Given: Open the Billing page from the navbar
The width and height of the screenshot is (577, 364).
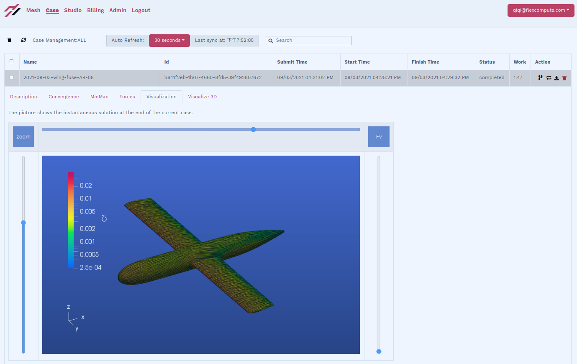Looking at the screenshot, I should click(95, 10).
